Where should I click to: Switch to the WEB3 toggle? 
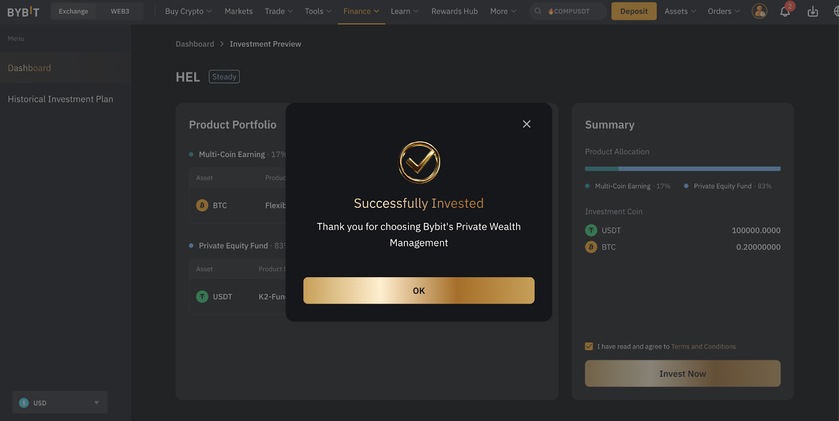tap(120, 12)
